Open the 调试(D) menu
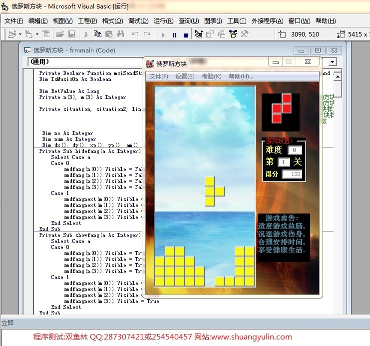 point(138,21)
